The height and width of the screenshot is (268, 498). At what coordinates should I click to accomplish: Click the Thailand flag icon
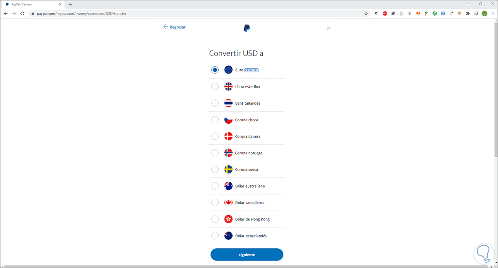pyautogui.click(x=228, y=103)
